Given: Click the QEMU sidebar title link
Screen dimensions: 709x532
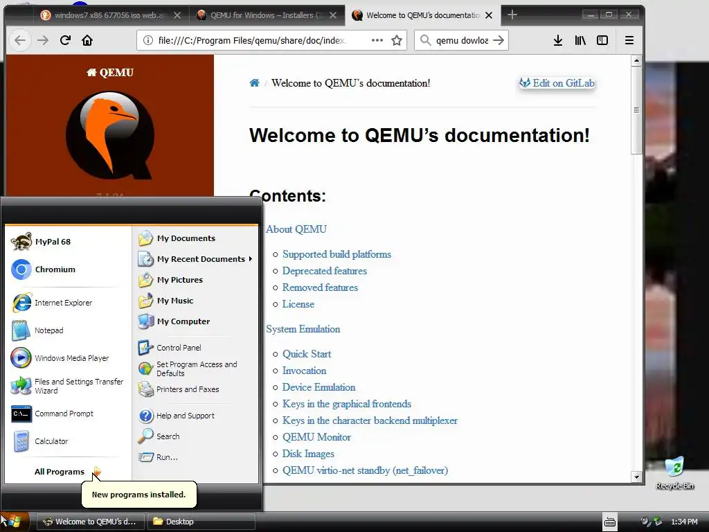Looking at the screenshot, I should [110, 72].
